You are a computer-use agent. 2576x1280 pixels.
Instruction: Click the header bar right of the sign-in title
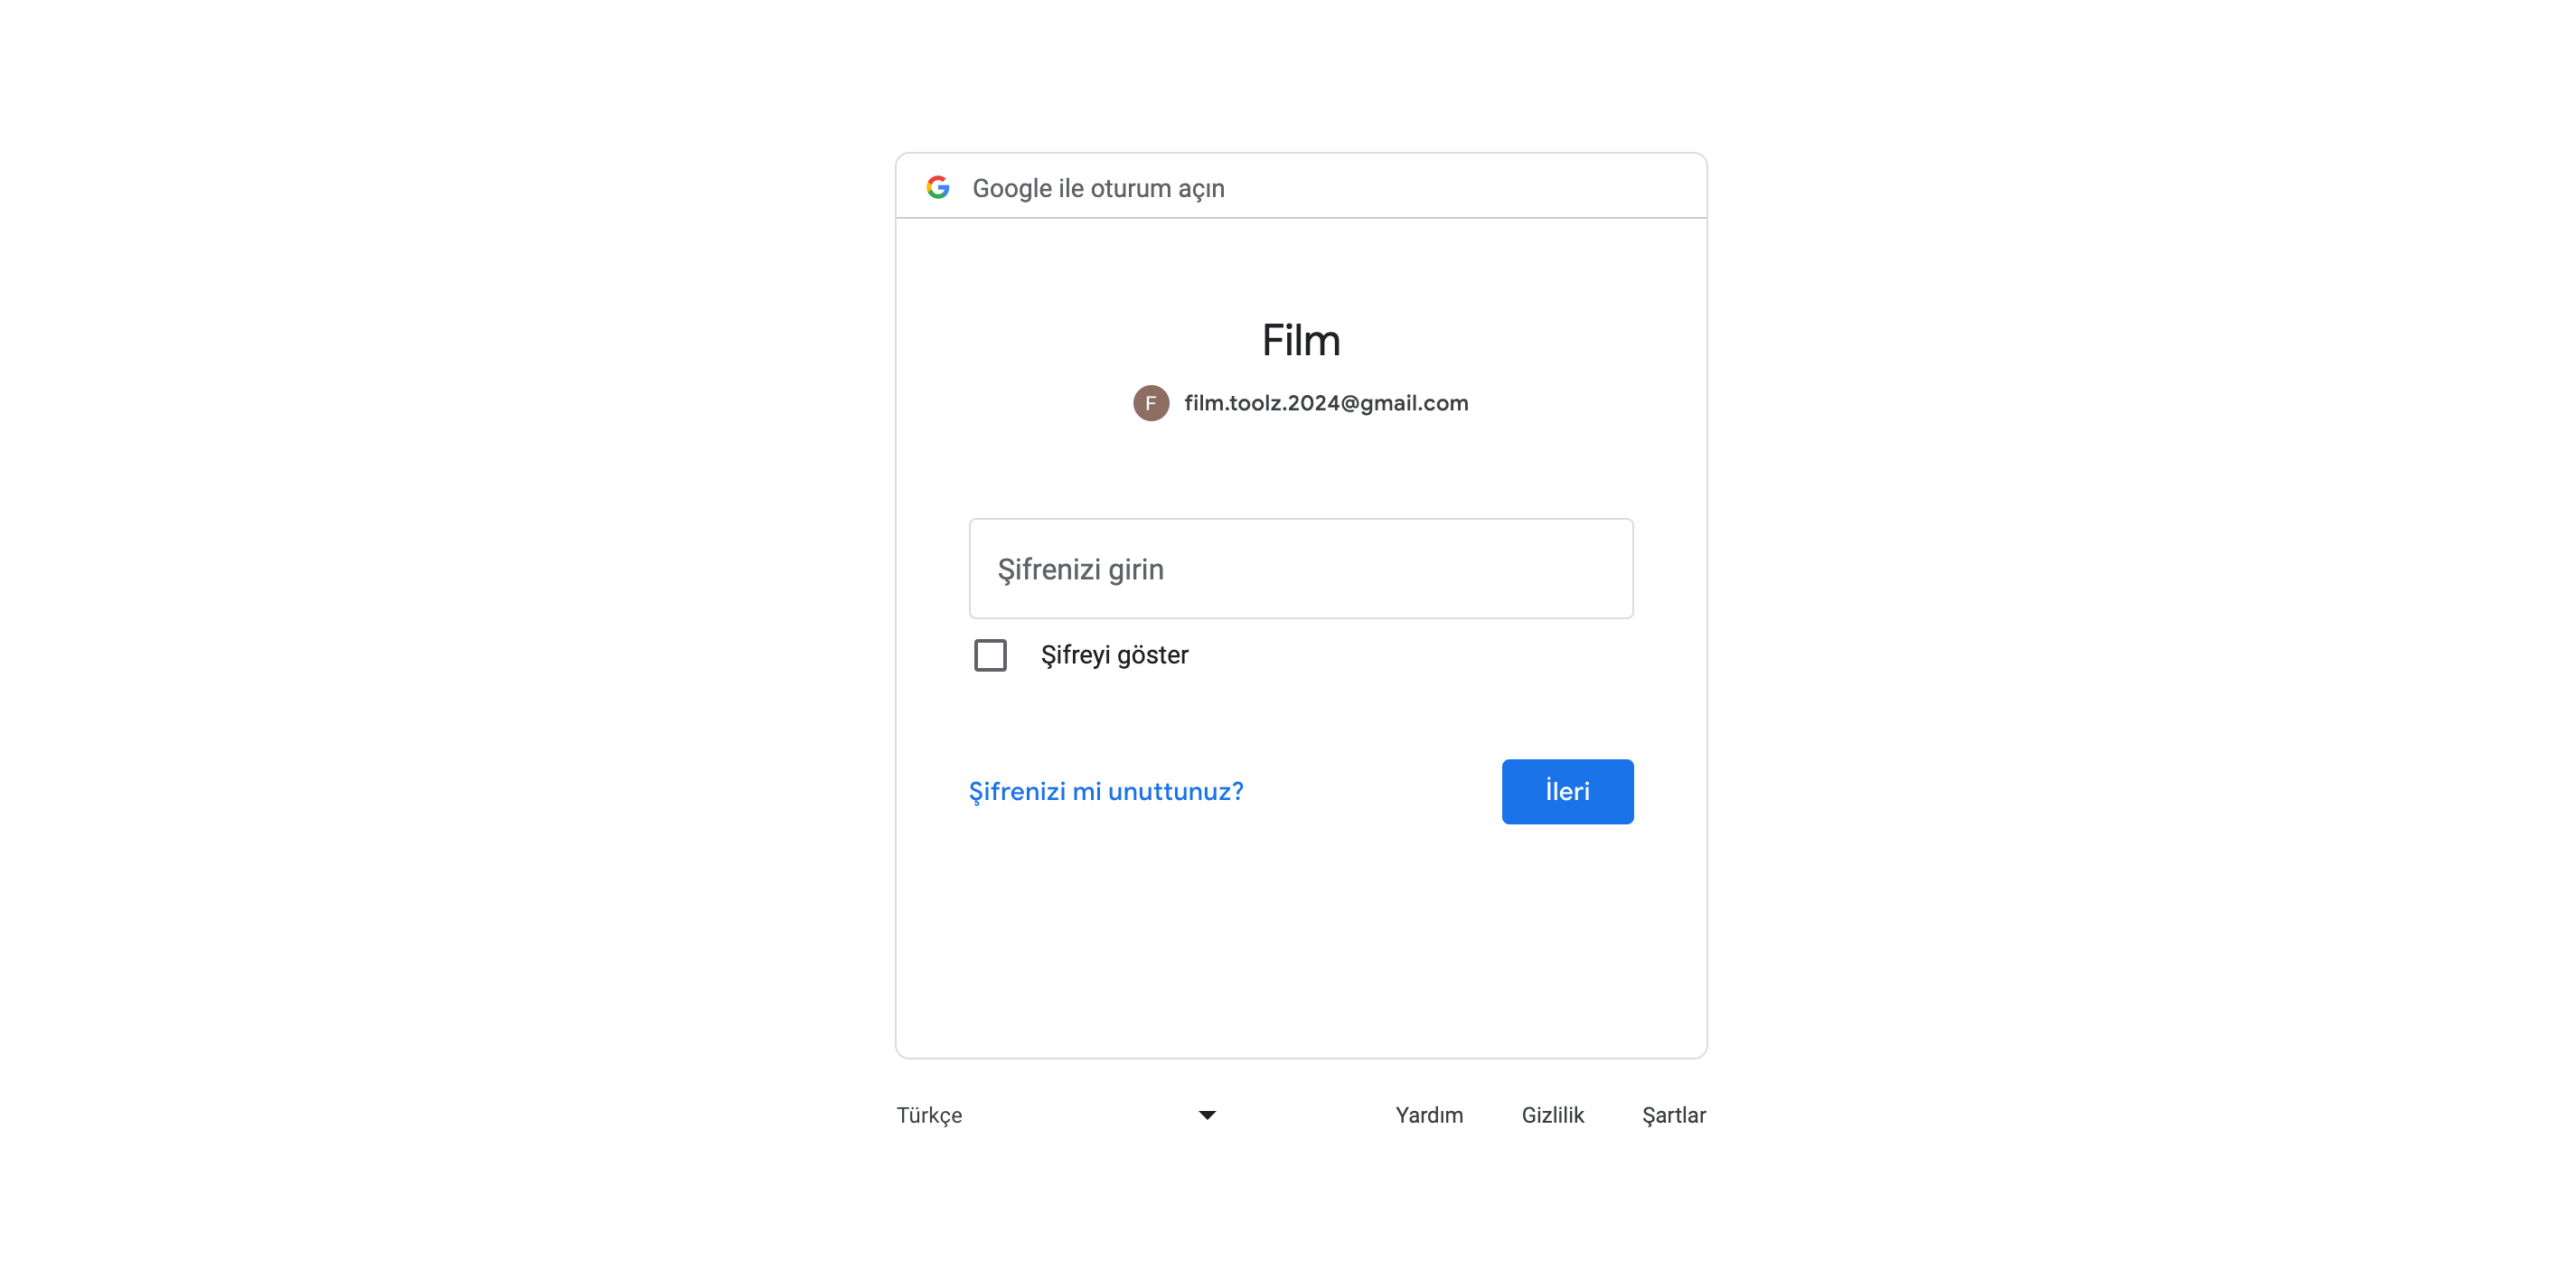1460,187
